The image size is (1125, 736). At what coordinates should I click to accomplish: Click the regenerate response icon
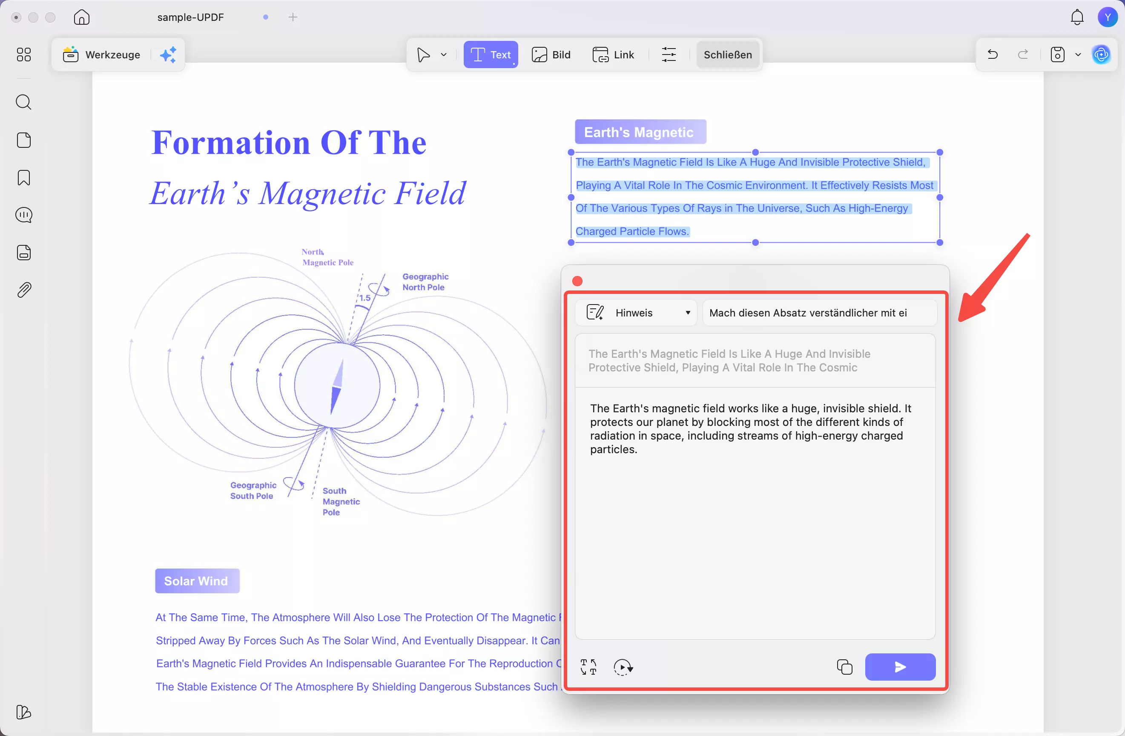coord(623,667)
